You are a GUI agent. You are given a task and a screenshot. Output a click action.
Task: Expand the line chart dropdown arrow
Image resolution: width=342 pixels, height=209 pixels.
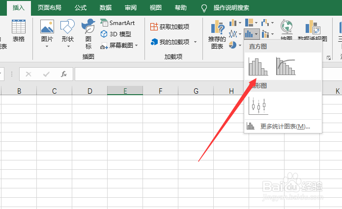click(x=240, y=34)
